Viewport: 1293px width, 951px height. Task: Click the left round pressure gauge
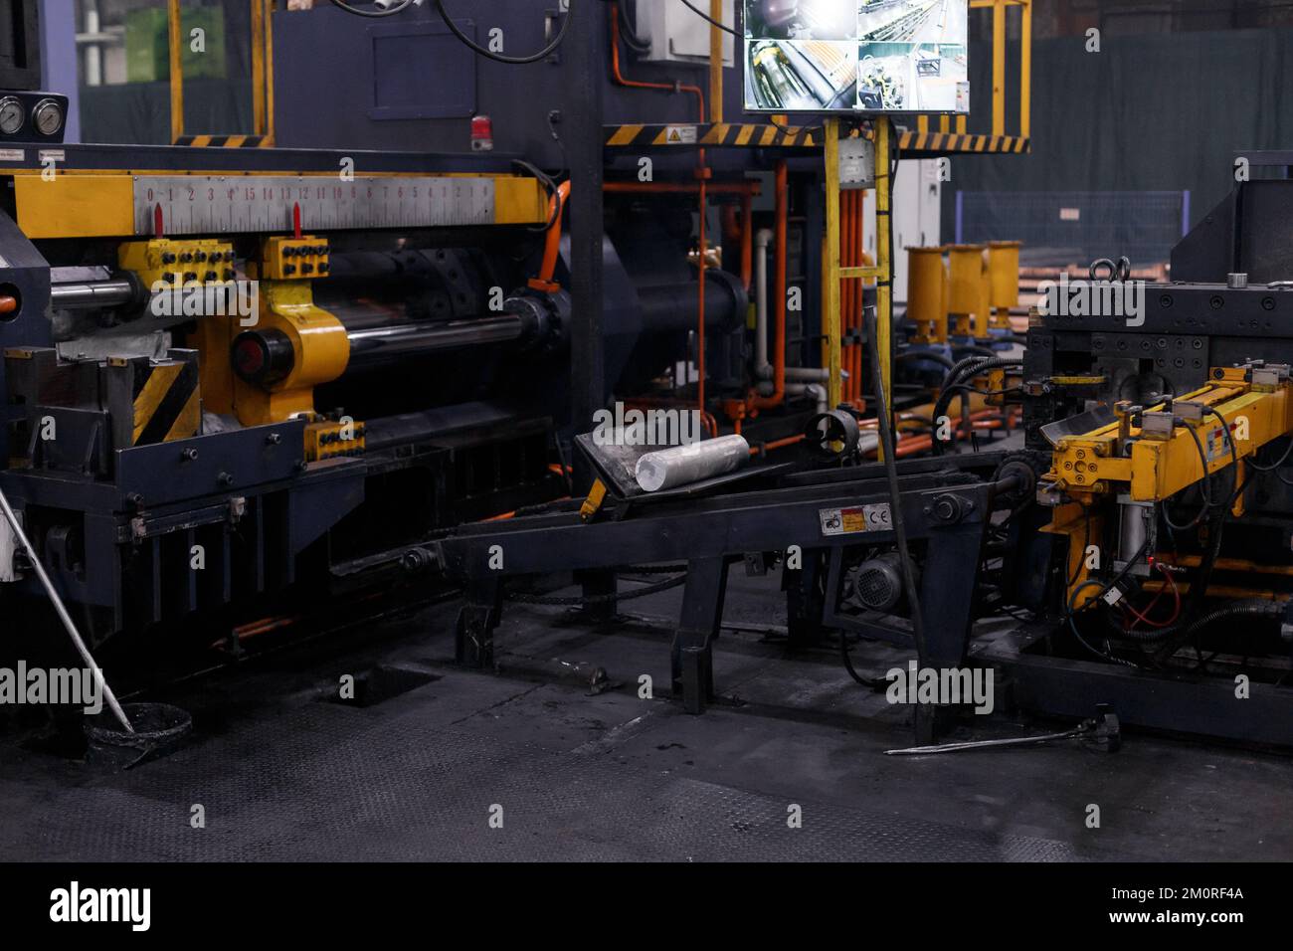(9, 116)
